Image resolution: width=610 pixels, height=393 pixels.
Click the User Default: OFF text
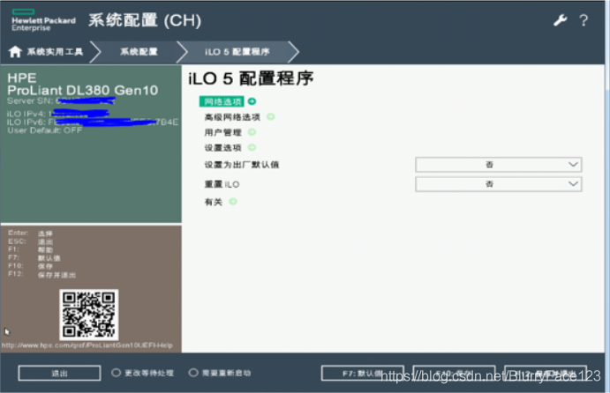click(x=45, y=130)
